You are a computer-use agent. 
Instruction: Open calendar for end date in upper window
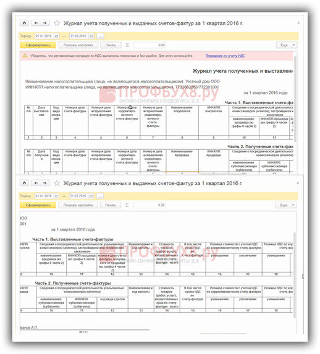pyautogui.click(x=91, y=36)
